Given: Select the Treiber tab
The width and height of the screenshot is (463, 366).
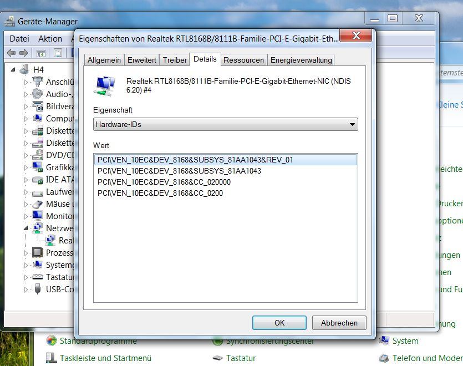Looking at the screenshot, I should (x=175, y=60).
